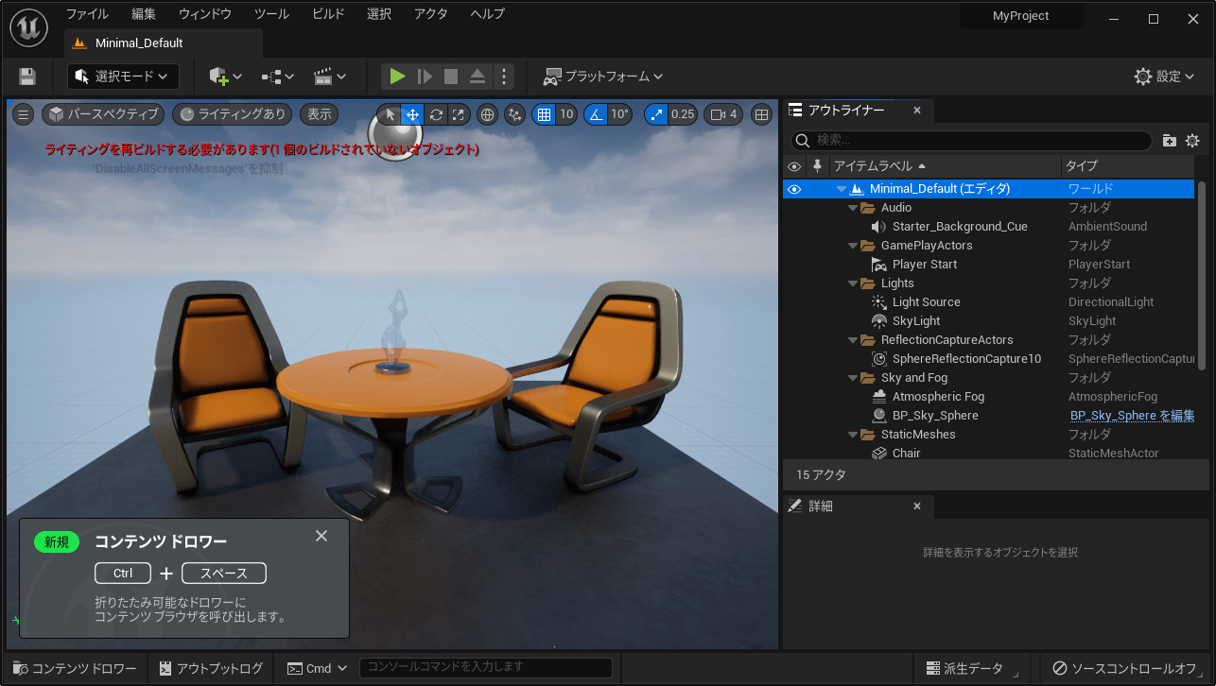Screen dimensions: 1216x686
Task: Click the pin column header in outliner
Action: (x=818, y=166)
